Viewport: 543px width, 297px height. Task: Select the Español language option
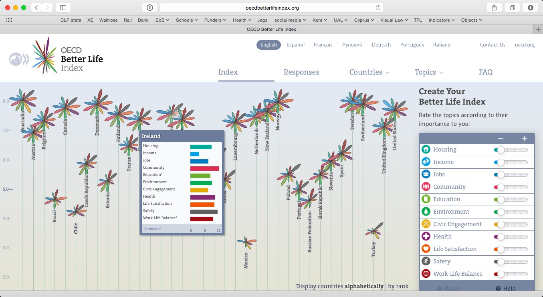pyautogui.click(x=295, y=45)
